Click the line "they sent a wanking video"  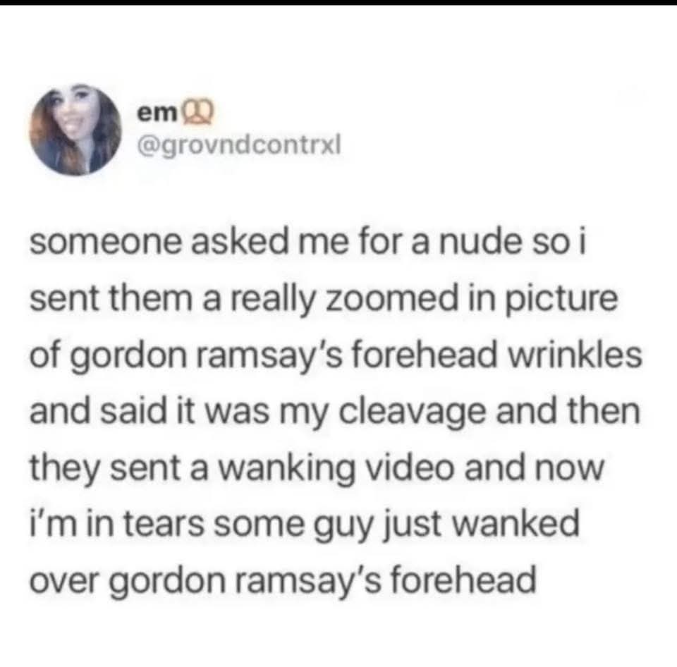point(317,468)
